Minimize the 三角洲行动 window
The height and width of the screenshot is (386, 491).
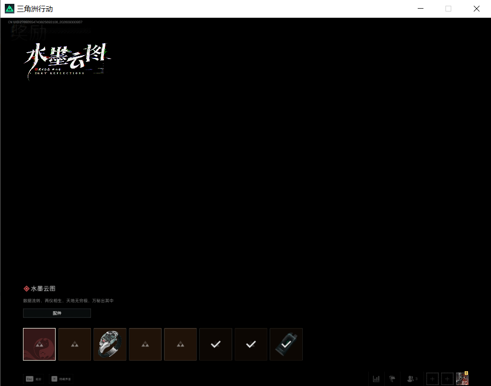[x=421, y=9]
